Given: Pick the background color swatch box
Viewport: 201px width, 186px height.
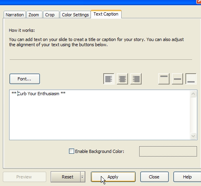Looking at the screenshot, I should 168,151.
